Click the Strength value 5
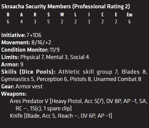The height and width of the screenshot is (128, 149). 48,22
